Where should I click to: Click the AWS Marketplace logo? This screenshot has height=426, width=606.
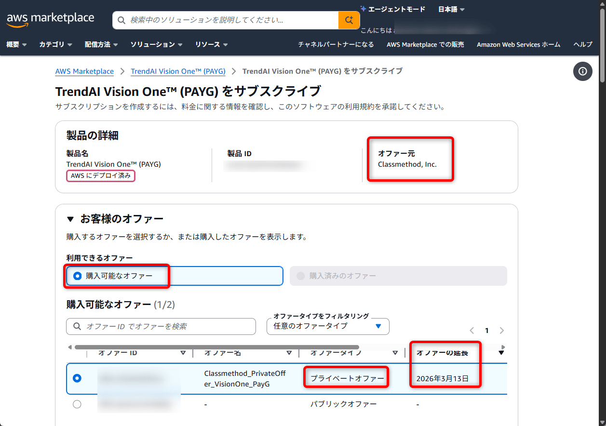[x=50, y=19]
